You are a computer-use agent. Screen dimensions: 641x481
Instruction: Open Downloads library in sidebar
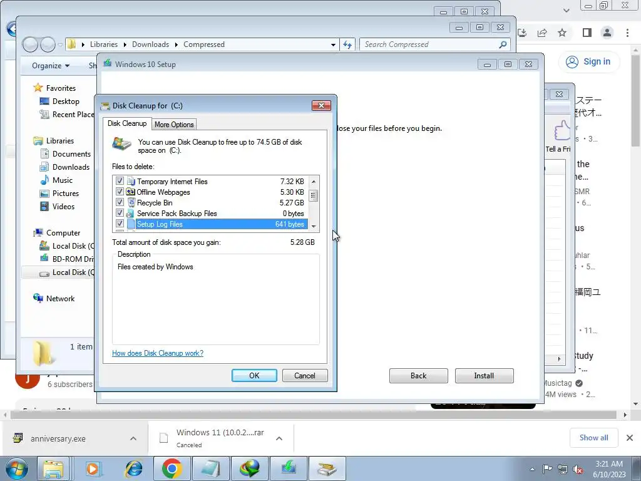tap(71, 167)
